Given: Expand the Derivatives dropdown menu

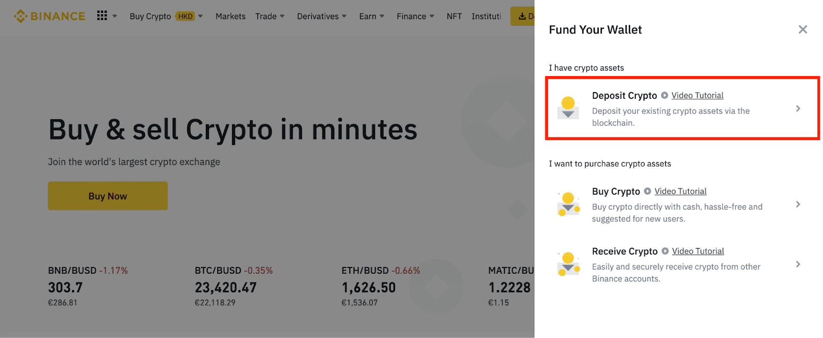Looking at the screenshot, I should click(x=344, y=16).
